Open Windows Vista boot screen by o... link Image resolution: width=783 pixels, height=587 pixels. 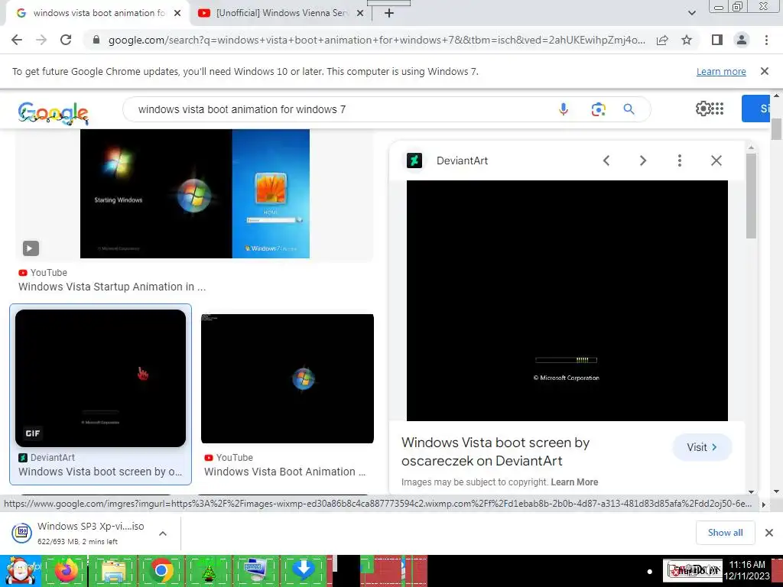[x=100, y=472]
